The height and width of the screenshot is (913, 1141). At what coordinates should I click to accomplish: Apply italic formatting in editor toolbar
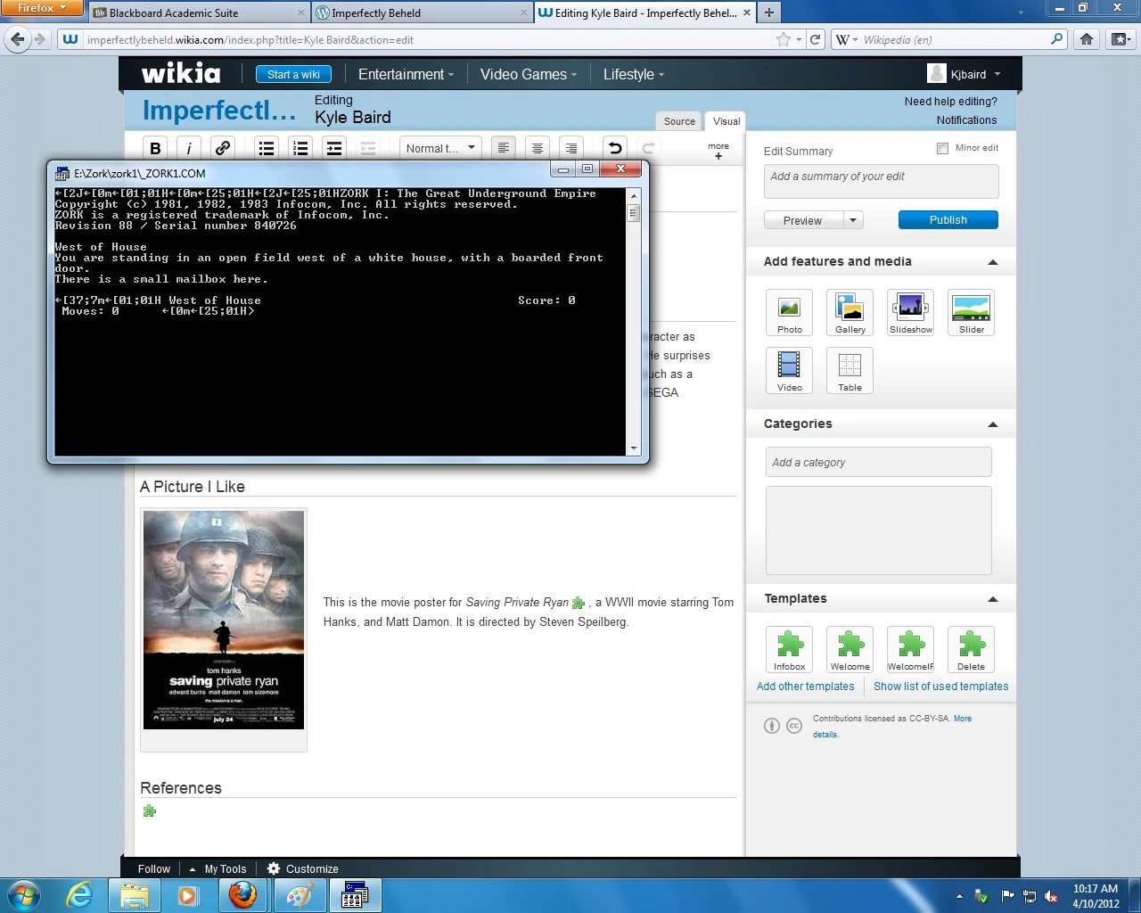click(189, 148)
